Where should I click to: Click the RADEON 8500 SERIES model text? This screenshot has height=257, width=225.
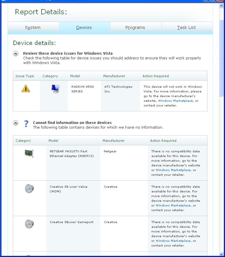(83, 89)
